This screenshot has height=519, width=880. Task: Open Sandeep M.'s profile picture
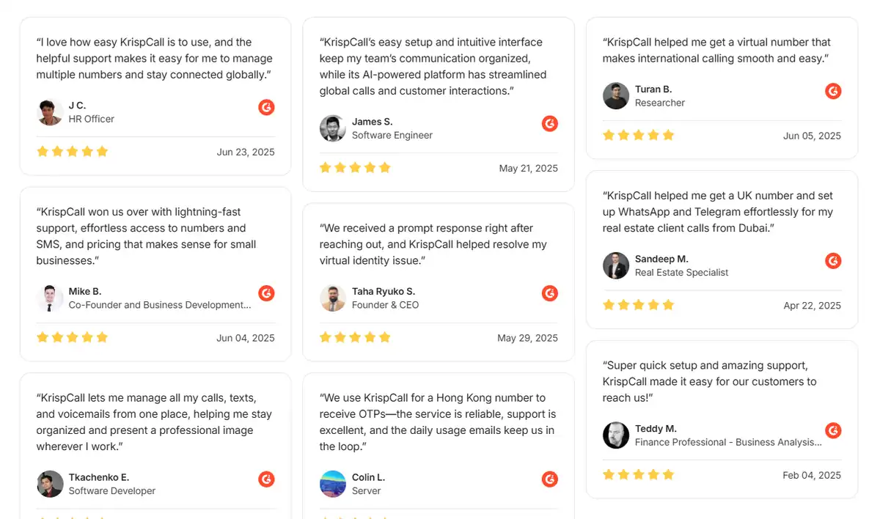coord(616,265)
